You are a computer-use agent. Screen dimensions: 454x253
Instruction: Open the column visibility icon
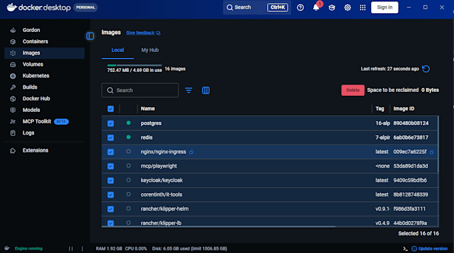click(x=206, y=91)
